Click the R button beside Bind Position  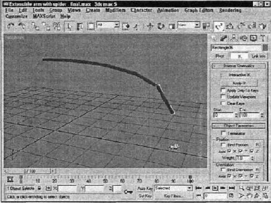(x=257, y=145)
